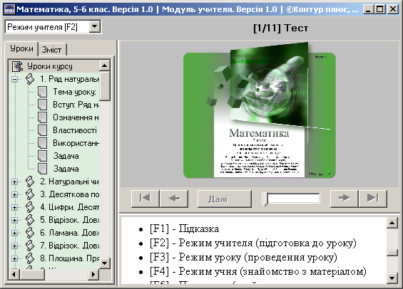Open page icon beside Тема уроку
The height and width of the screenshot is (289, 403).
click(42, 92)
